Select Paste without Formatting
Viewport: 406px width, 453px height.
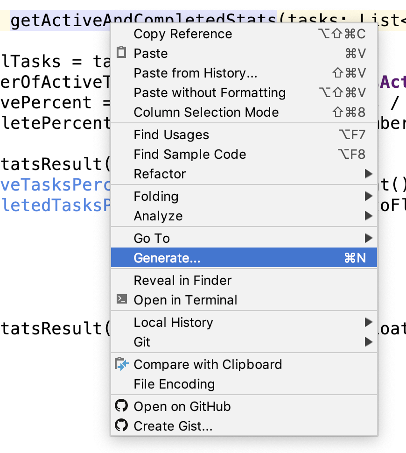pos(210,93)
